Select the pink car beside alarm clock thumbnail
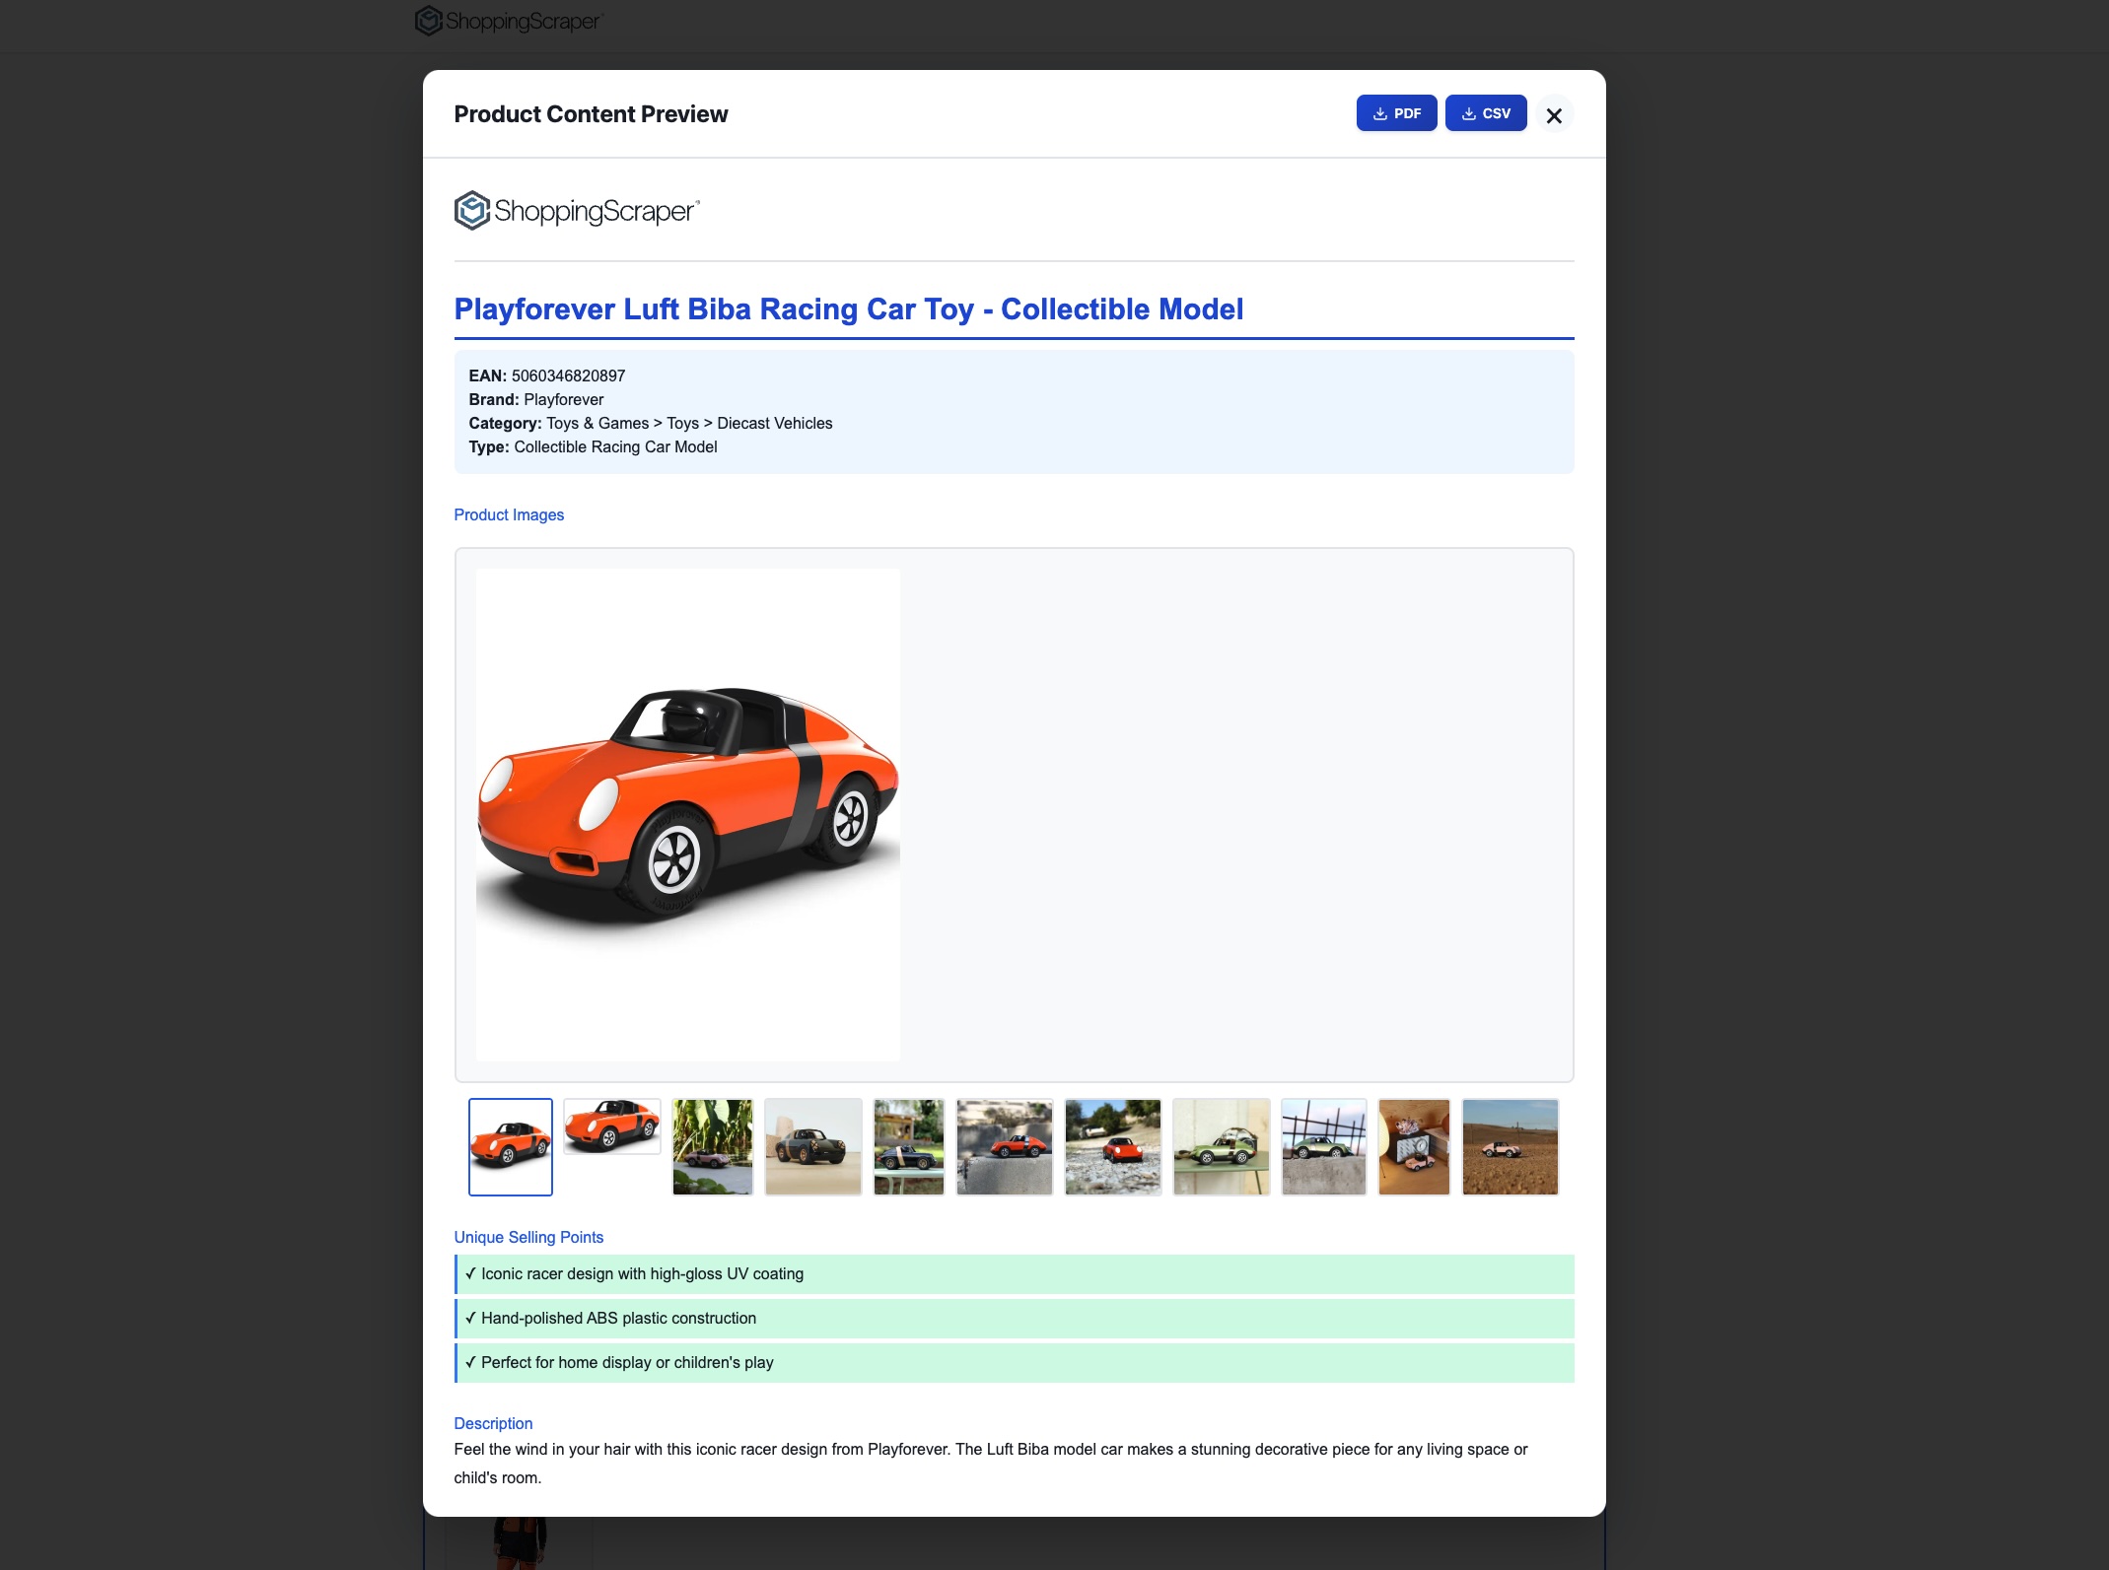 pyautogui.click(x=1413, y=1146)
